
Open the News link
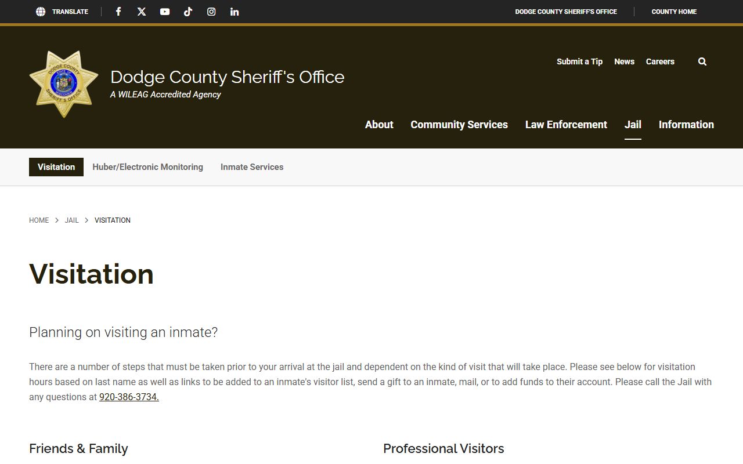click(x=624, y=61)
